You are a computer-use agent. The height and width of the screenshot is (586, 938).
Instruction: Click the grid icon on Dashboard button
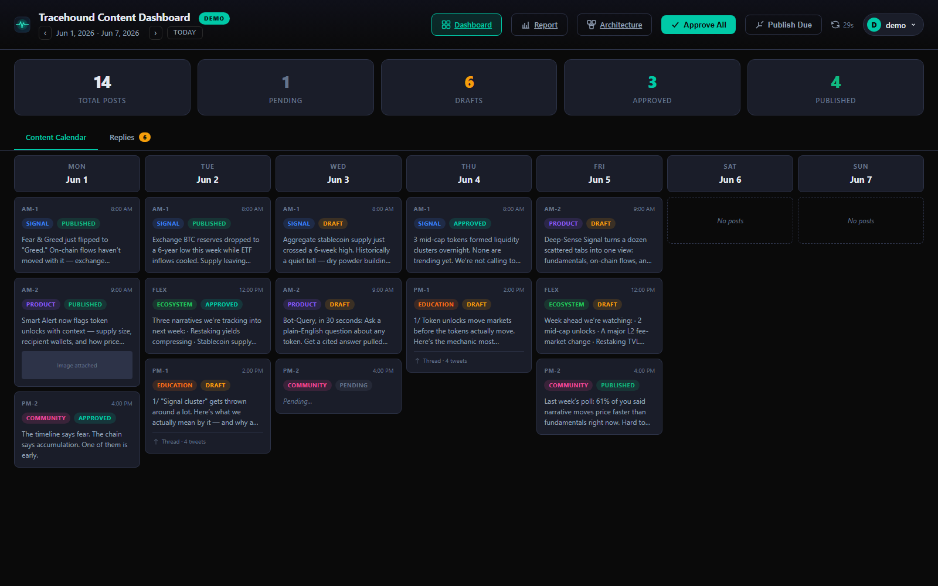[x=446, y=25]
